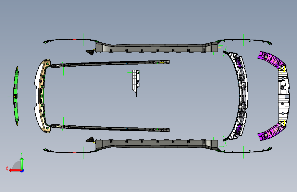297x192 pixels.
Task: Select the lower long black roof rail
Action: pos(110,128)
